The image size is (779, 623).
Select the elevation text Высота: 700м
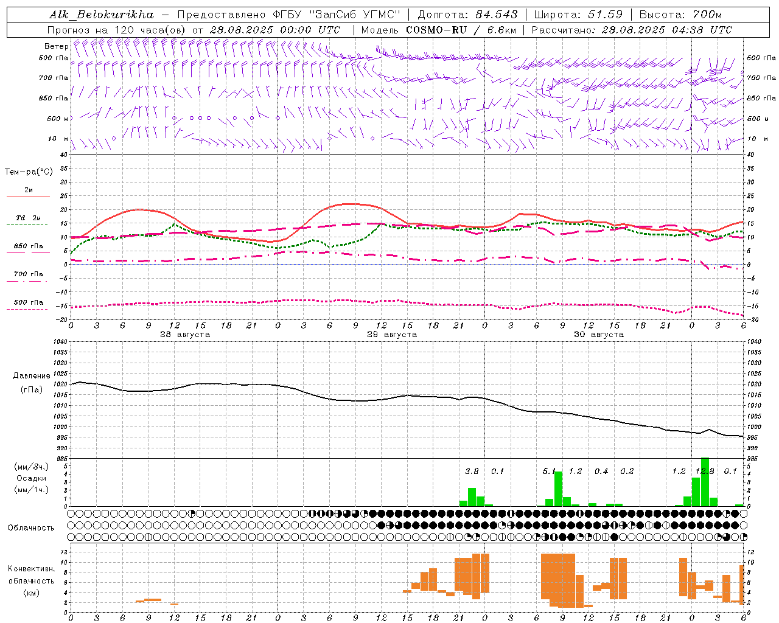point(681,14)
